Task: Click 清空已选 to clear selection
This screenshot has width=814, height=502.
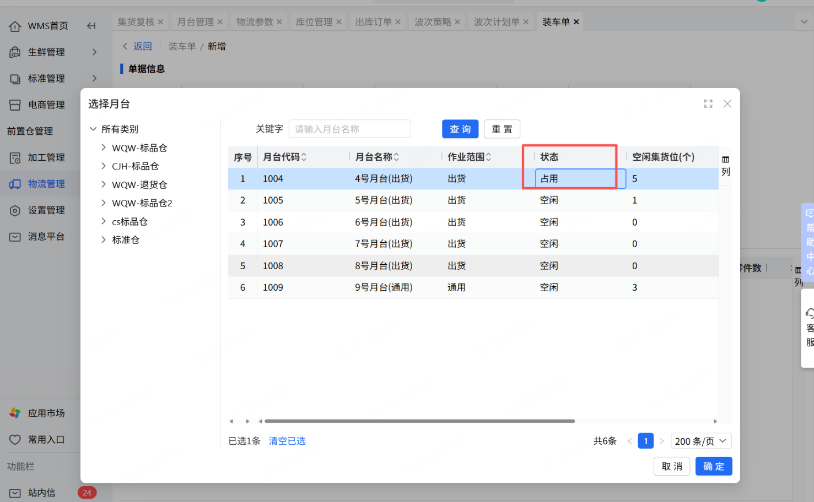Action: (x=287, y=441)
